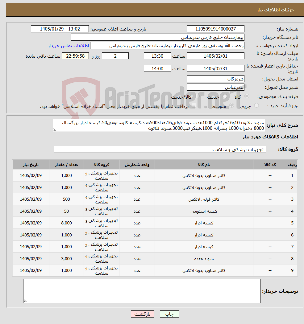Click کیسه ادرار in row 7
The image size is (304, 324).
point(204,247)
